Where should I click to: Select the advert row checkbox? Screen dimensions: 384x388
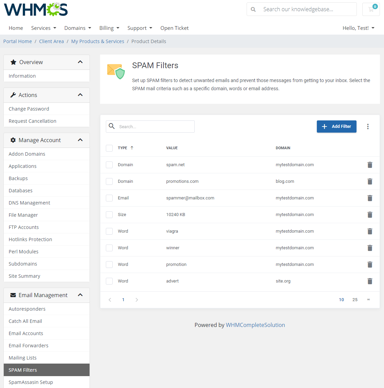[x=109, y=281]
